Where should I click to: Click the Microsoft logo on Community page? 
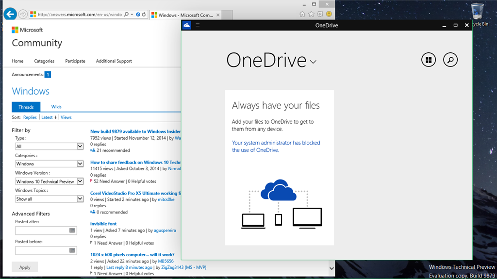pos(27,30)
